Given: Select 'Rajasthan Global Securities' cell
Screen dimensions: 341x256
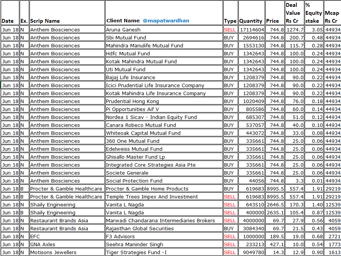Looking at the screenshot, I should (x=164, y=228).
